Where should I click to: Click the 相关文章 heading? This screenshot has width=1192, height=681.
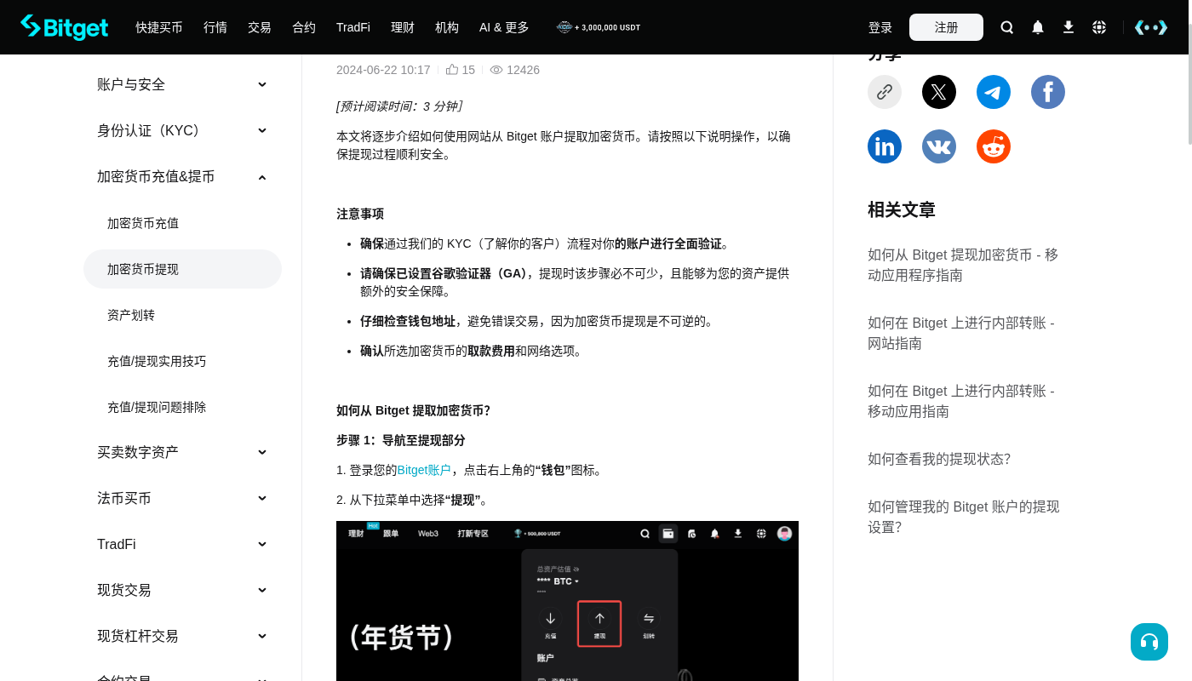tap(902, 209)
